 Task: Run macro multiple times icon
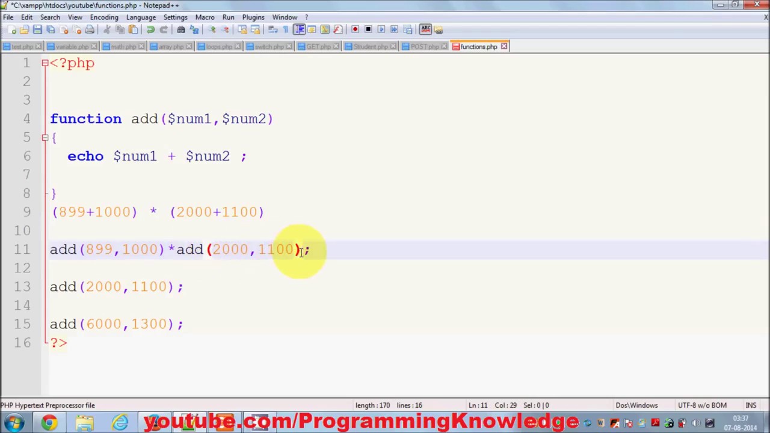[x=394, y=29]
